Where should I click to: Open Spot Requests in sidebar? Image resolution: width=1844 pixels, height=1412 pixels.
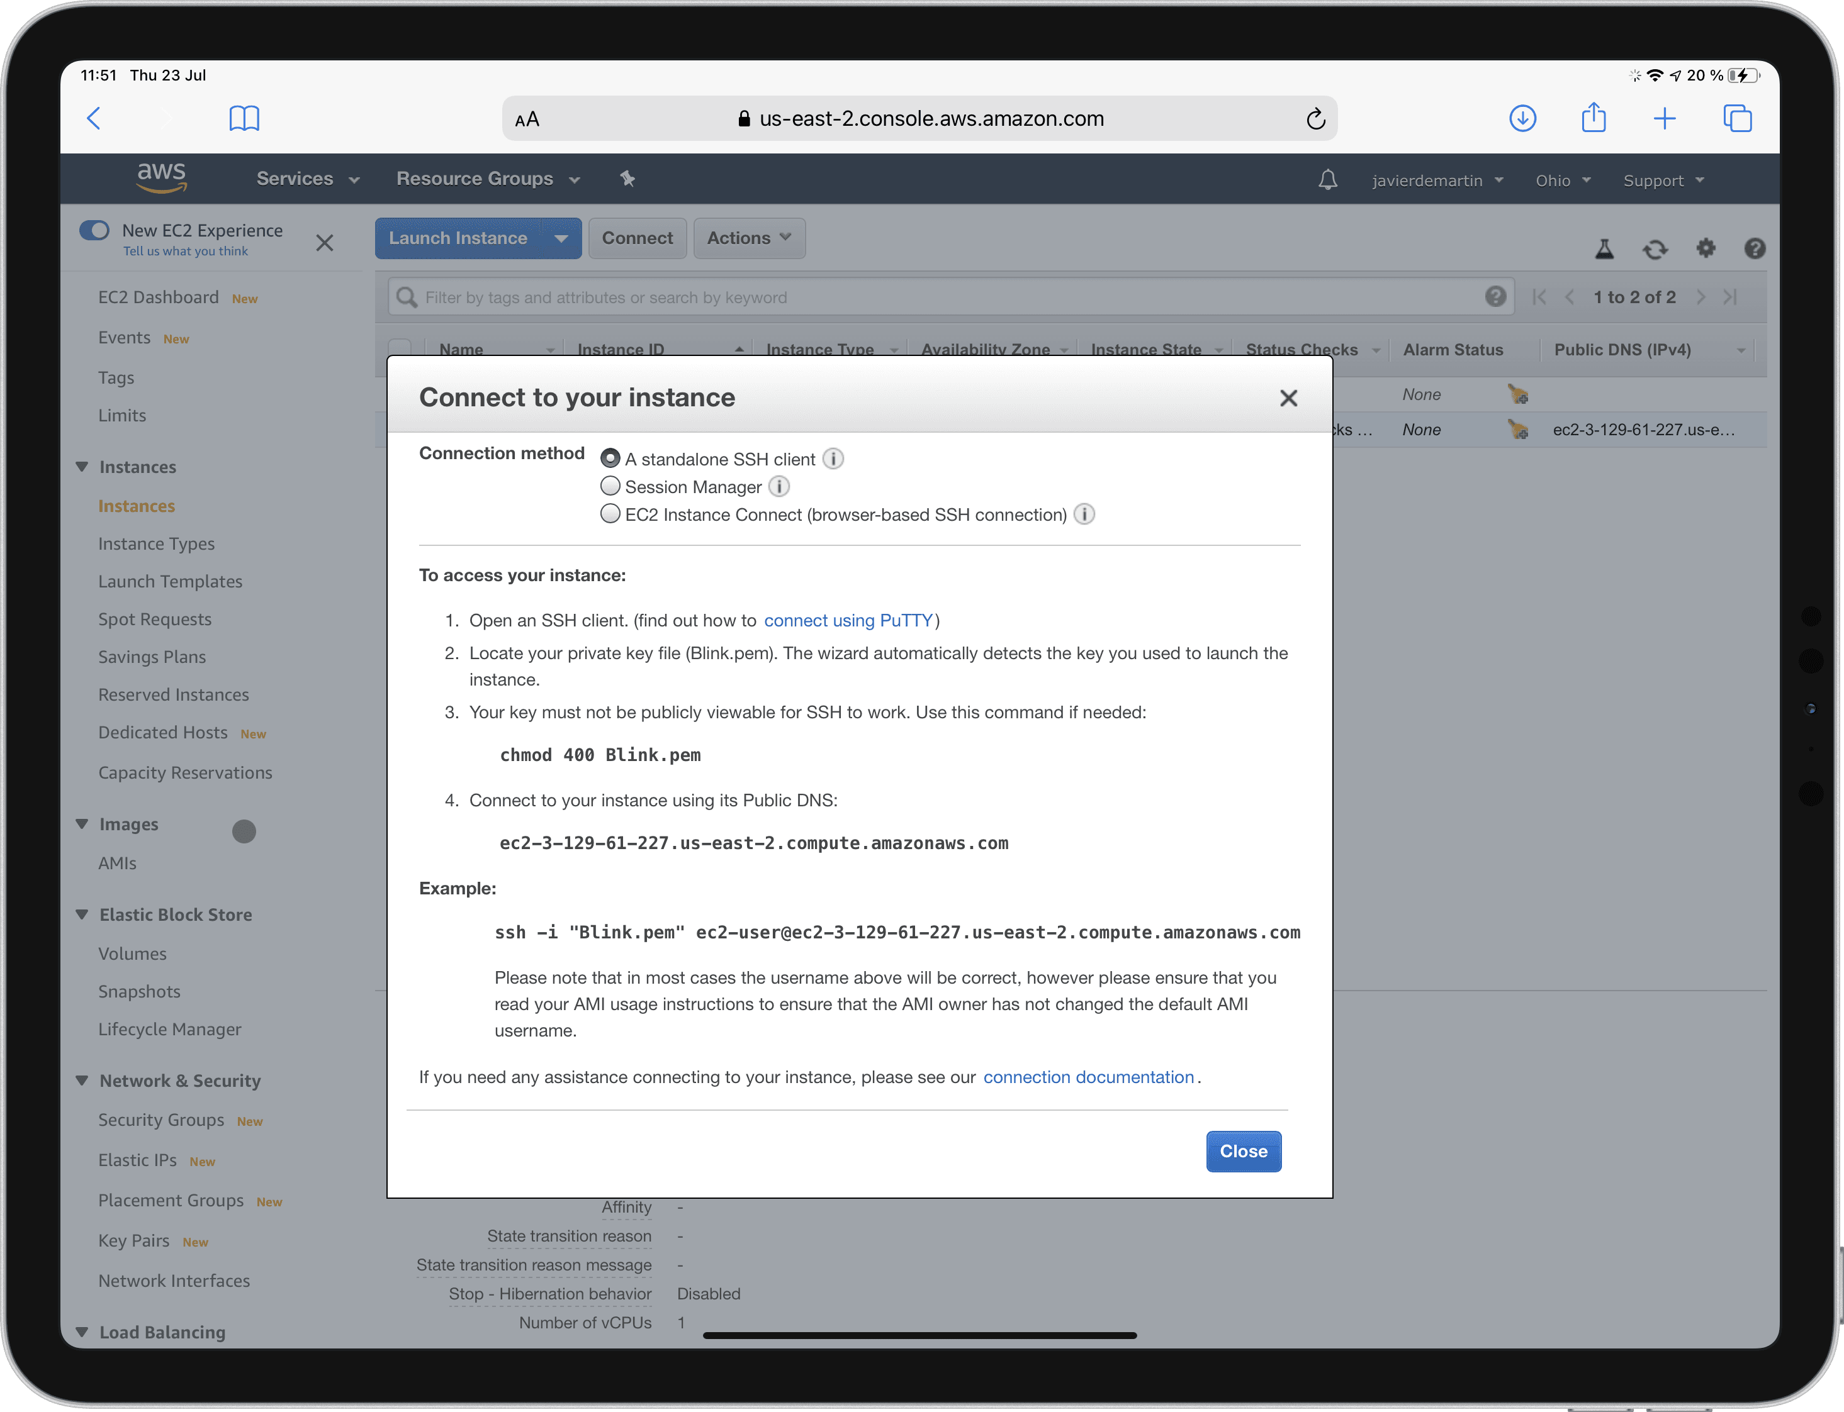click(x=155, y=620)
